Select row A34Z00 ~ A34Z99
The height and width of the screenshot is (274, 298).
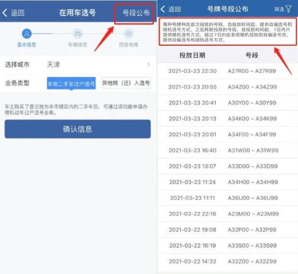pyautogui.click(x=227, y=87)
